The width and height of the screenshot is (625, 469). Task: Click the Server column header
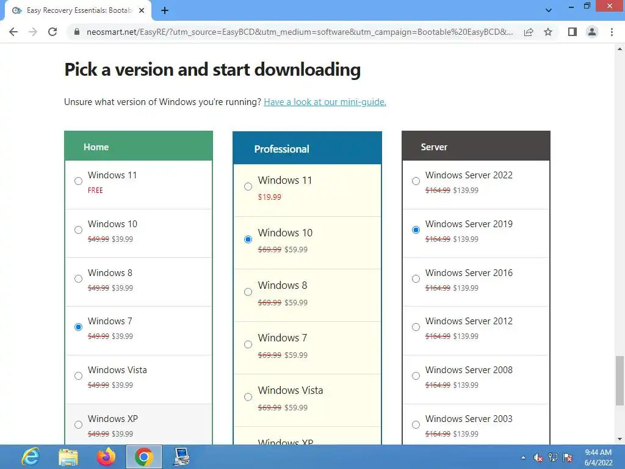pyautogui.click(x=476, y=146)
